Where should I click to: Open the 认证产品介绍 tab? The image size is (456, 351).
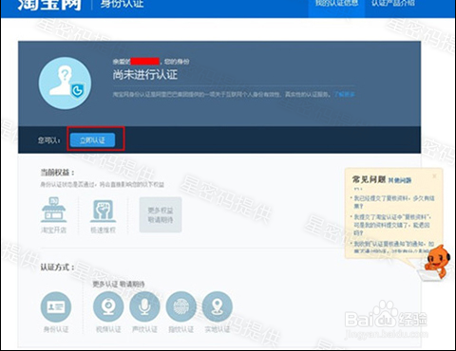pyautogui.click(x=393, y=4)
